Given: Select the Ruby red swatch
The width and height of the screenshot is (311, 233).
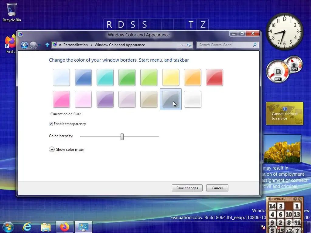Looking at the screenshot, I should click(214, 77).
